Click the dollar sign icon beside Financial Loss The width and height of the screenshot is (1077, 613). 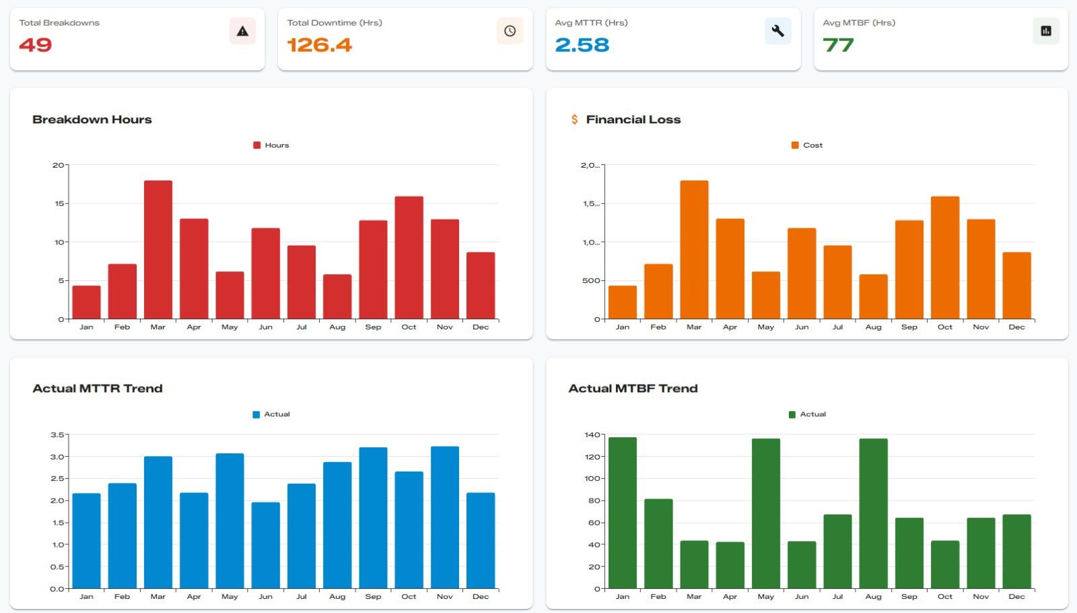pos(574,119)
